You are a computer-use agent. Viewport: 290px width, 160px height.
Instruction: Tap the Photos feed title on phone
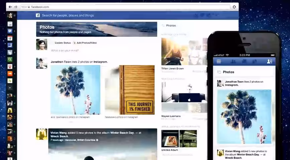[x=229, y=72]
